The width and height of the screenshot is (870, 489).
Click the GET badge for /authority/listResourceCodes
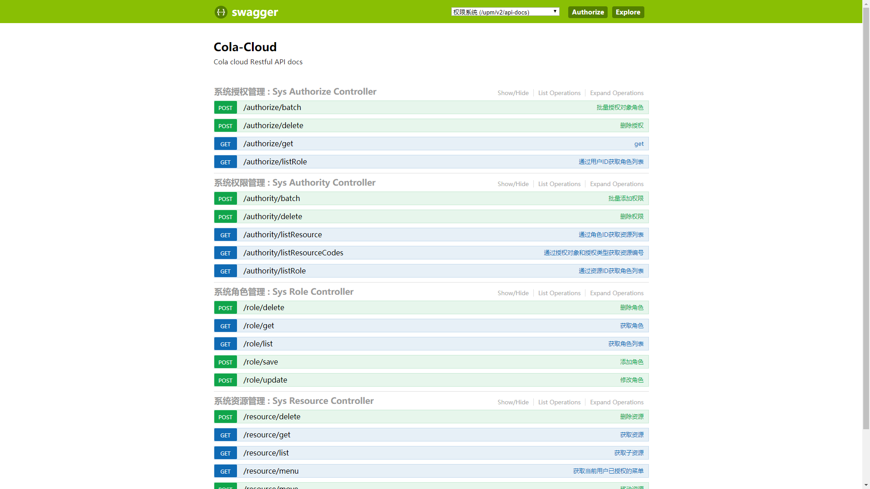pyautogui.click(x=225, y=253)
